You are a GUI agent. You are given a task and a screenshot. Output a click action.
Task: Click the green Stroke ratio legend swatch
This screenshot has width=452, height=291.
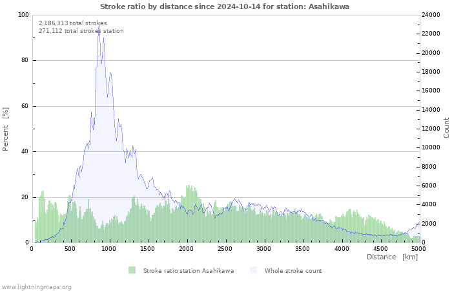point(132,270)
